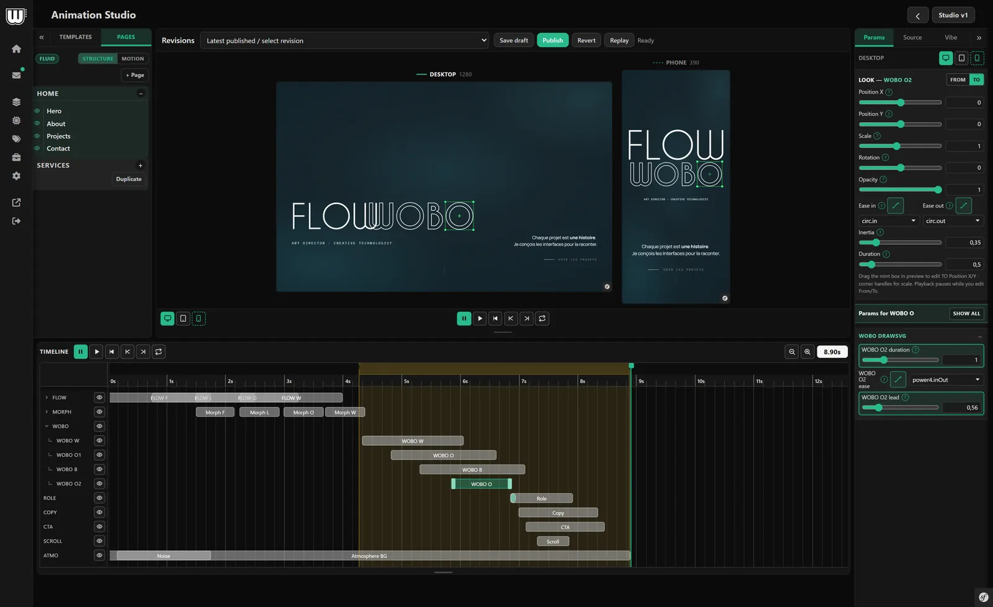Open the circ.out ease dropdown
Screen dimensions: 993x607
(x=953, y=221)
